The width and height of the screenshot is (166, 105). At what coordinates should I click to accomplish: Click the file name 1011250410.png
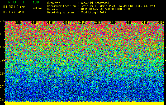click(13, 7)
